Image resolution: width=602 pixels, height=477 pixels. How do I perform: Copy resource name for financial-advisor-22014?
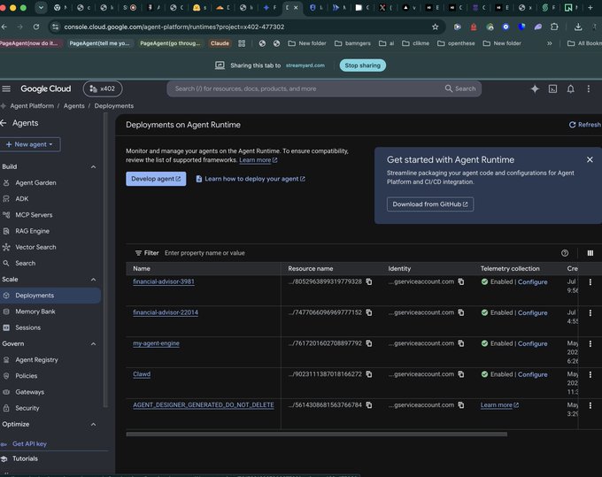(x=369, y=312)
